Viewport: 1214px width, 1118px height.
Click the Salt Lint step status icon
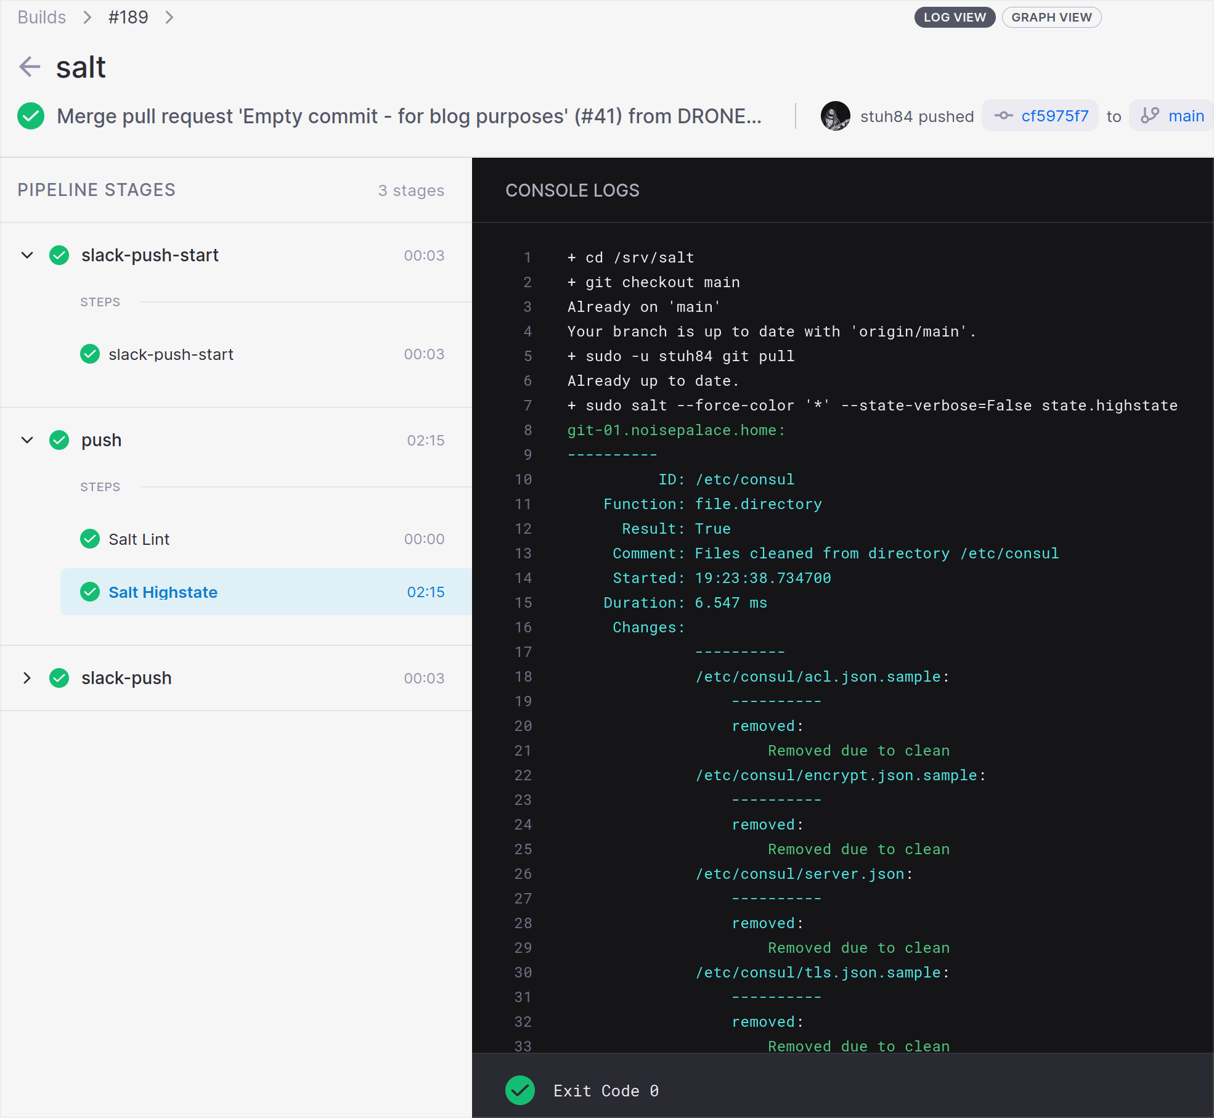[x=90, y=539]
